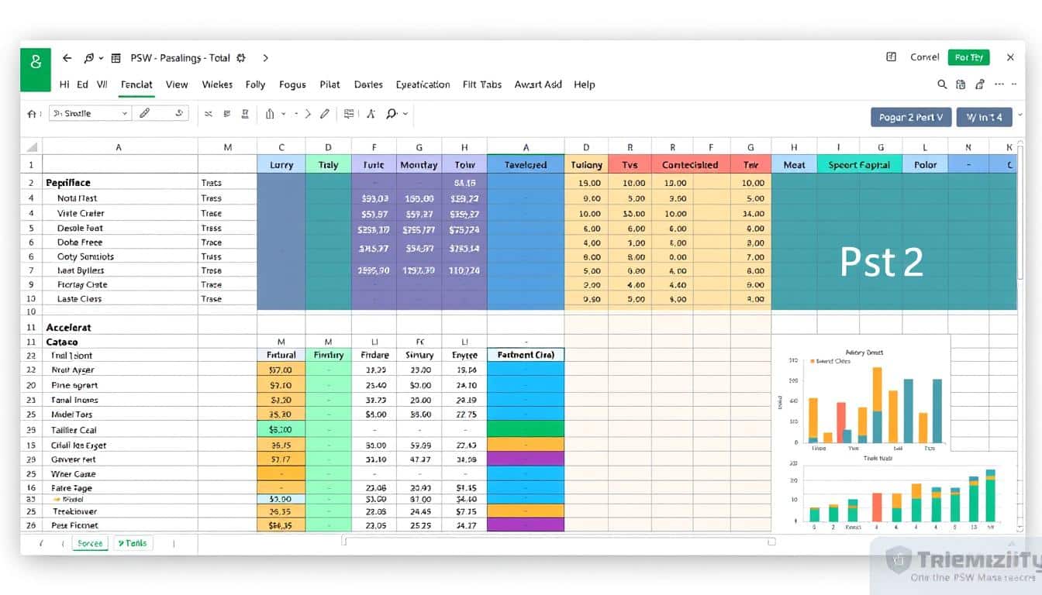1042x595 pixels.
Task: Click the calendar icon next to search
Action: pos(961,84)
